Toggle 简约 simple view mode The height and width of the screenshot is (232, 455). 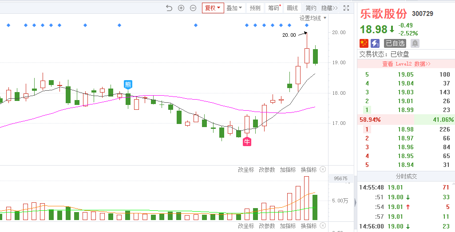[x=311, y=8]
